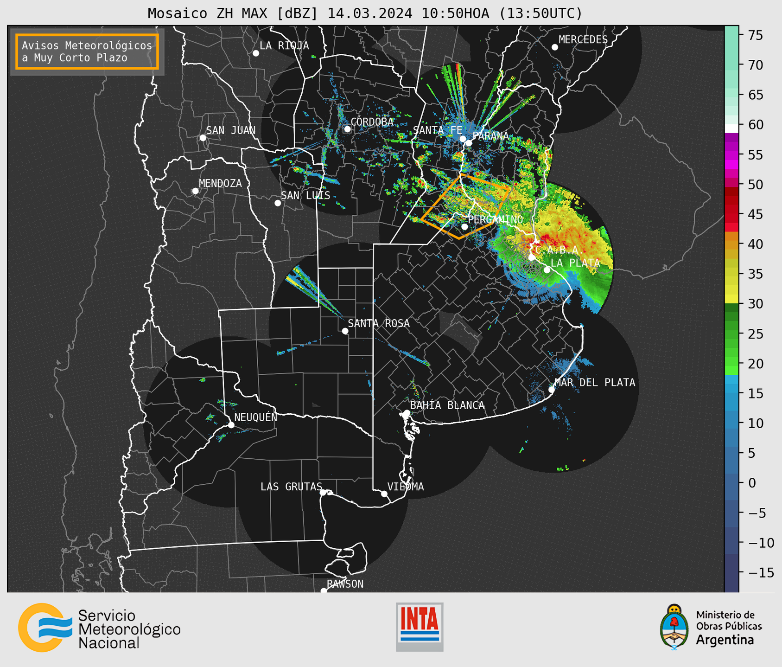Click the white 60 dBZ color band

click(731, 128)
